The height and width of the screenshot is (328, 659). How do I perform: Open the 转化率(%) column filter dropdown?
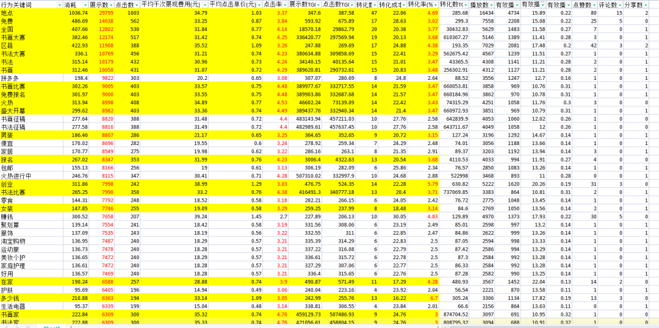436,5
